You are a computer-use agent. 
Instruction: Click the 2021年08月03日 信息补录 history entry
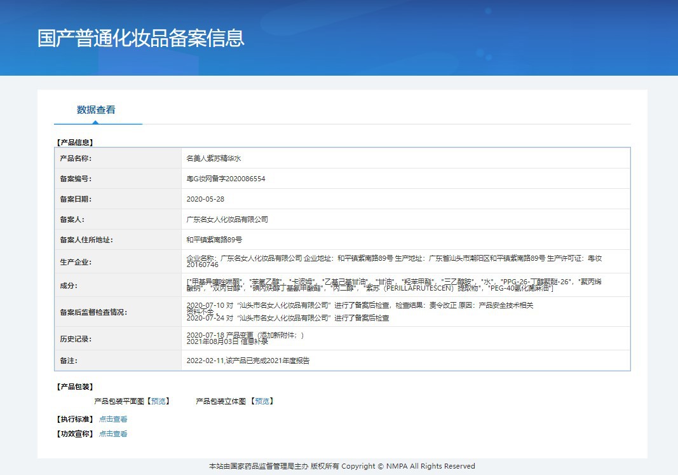pyautogui.click(x=227, y=341)
